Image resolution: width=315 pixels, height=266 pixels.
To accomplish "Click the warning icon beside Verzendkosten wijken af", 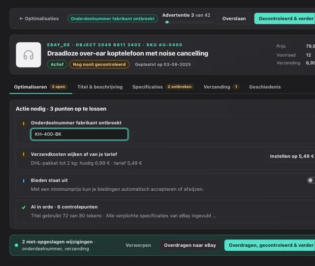I will point(24,154).
